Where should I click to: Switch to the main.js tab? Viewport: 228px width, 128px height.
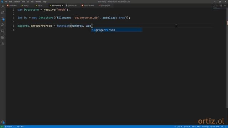26,6
